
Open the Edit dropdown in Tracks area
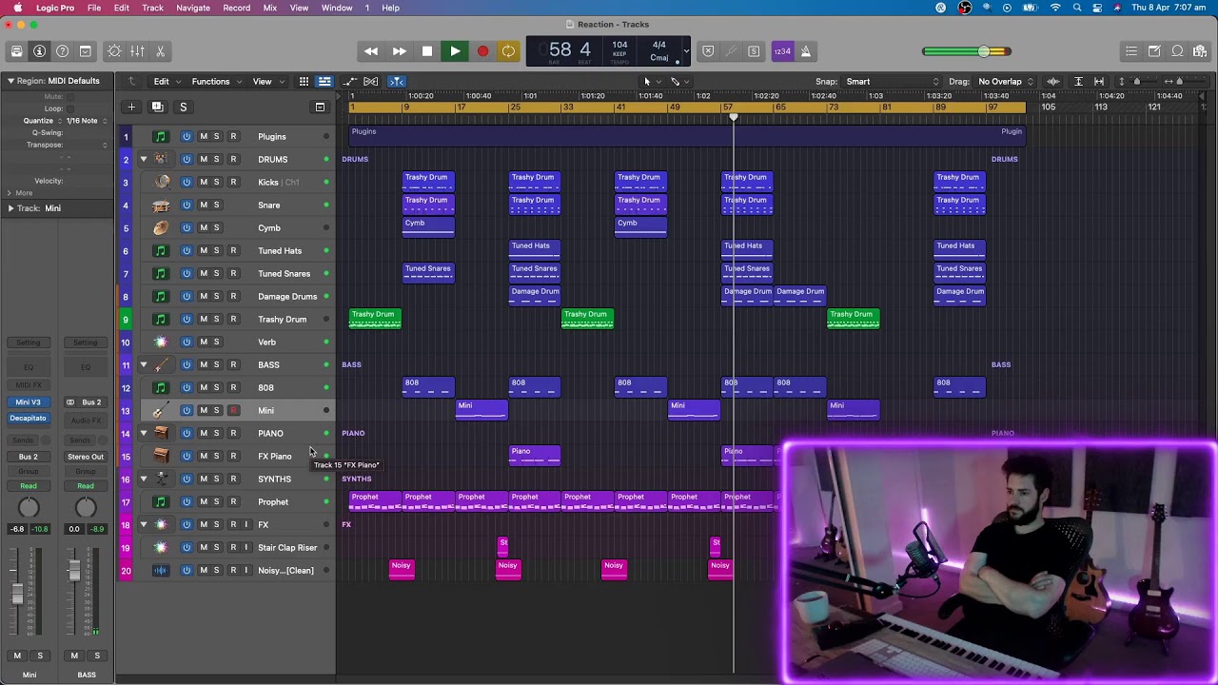[x=167, y=82]
